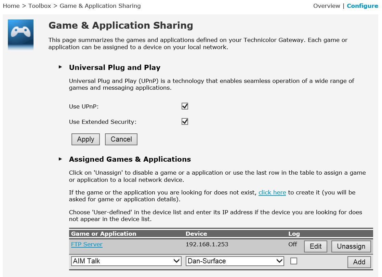Edit the FTP Server assignment
This screenshot has width=382, height=277.
pos(316,246)
